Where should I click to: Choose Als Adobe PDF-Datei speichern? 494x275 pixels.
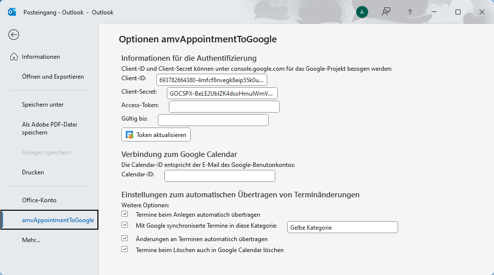[x=49, y=128]
